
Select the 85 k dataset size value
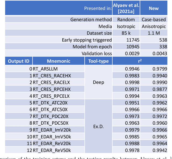pos(126,33)
